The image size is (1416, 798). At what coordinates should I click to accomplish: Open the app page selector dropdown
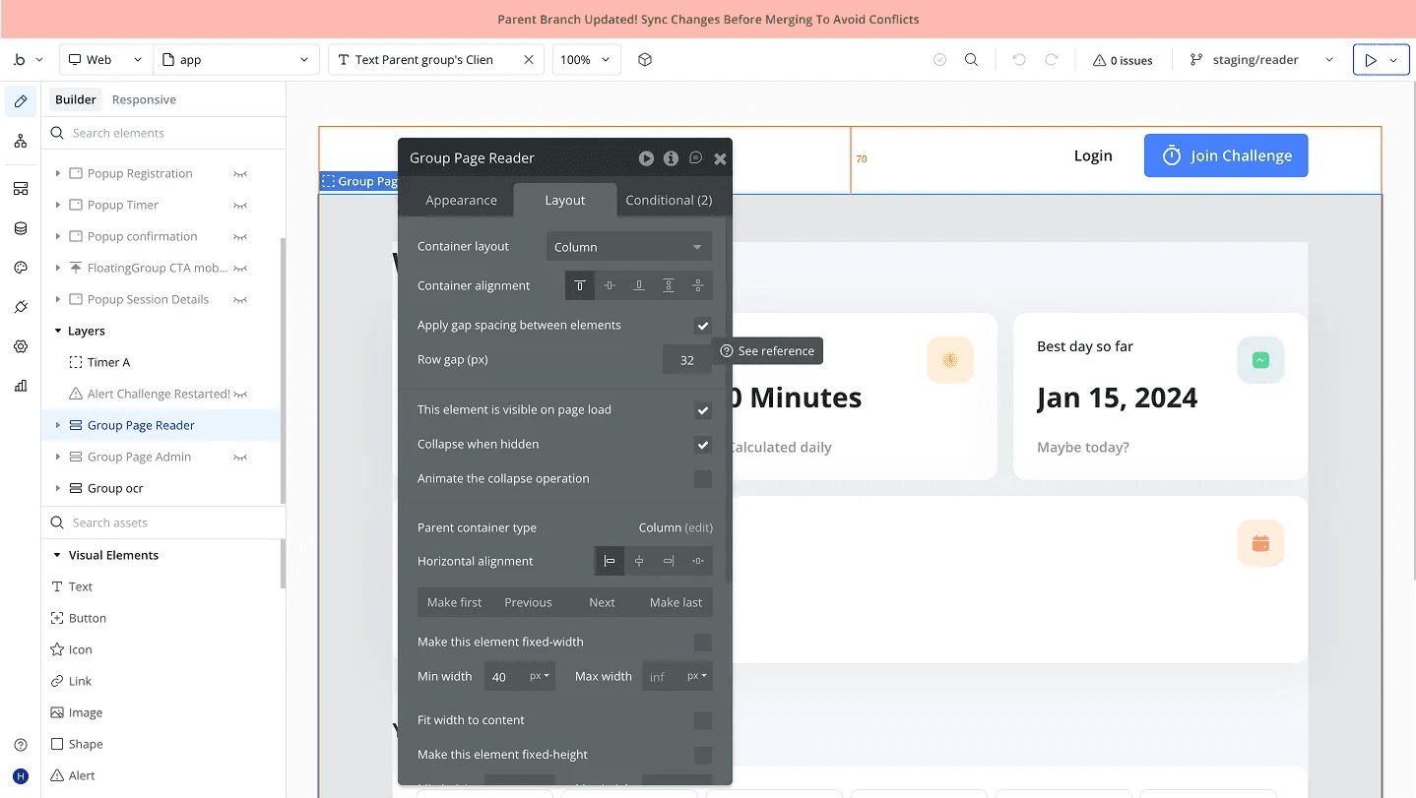click(237, 60)
